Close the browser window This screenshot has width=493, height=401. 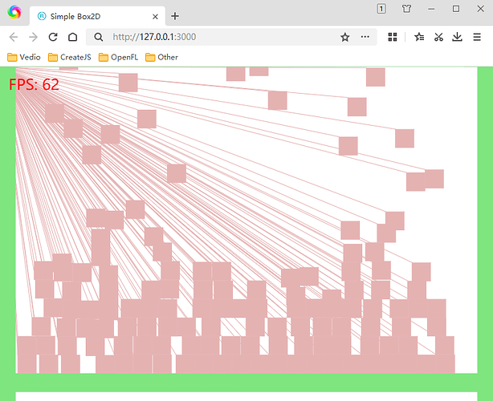tap(480, 9)
